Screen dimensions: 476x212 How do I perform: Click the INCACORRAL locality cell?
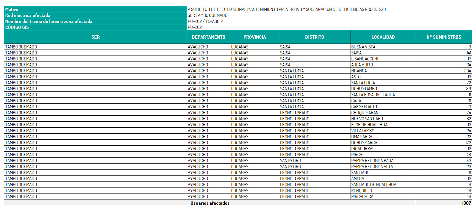(383, 149)
